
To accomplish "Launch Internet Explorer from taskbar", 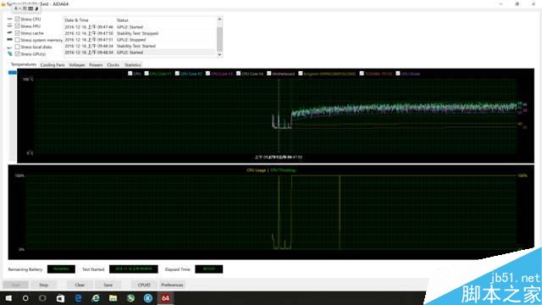I will 96,298.
